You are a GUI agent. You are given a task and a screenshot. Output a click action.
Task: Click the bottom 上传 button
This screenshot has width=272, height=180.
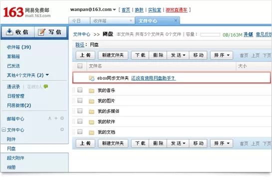[85, 143]
